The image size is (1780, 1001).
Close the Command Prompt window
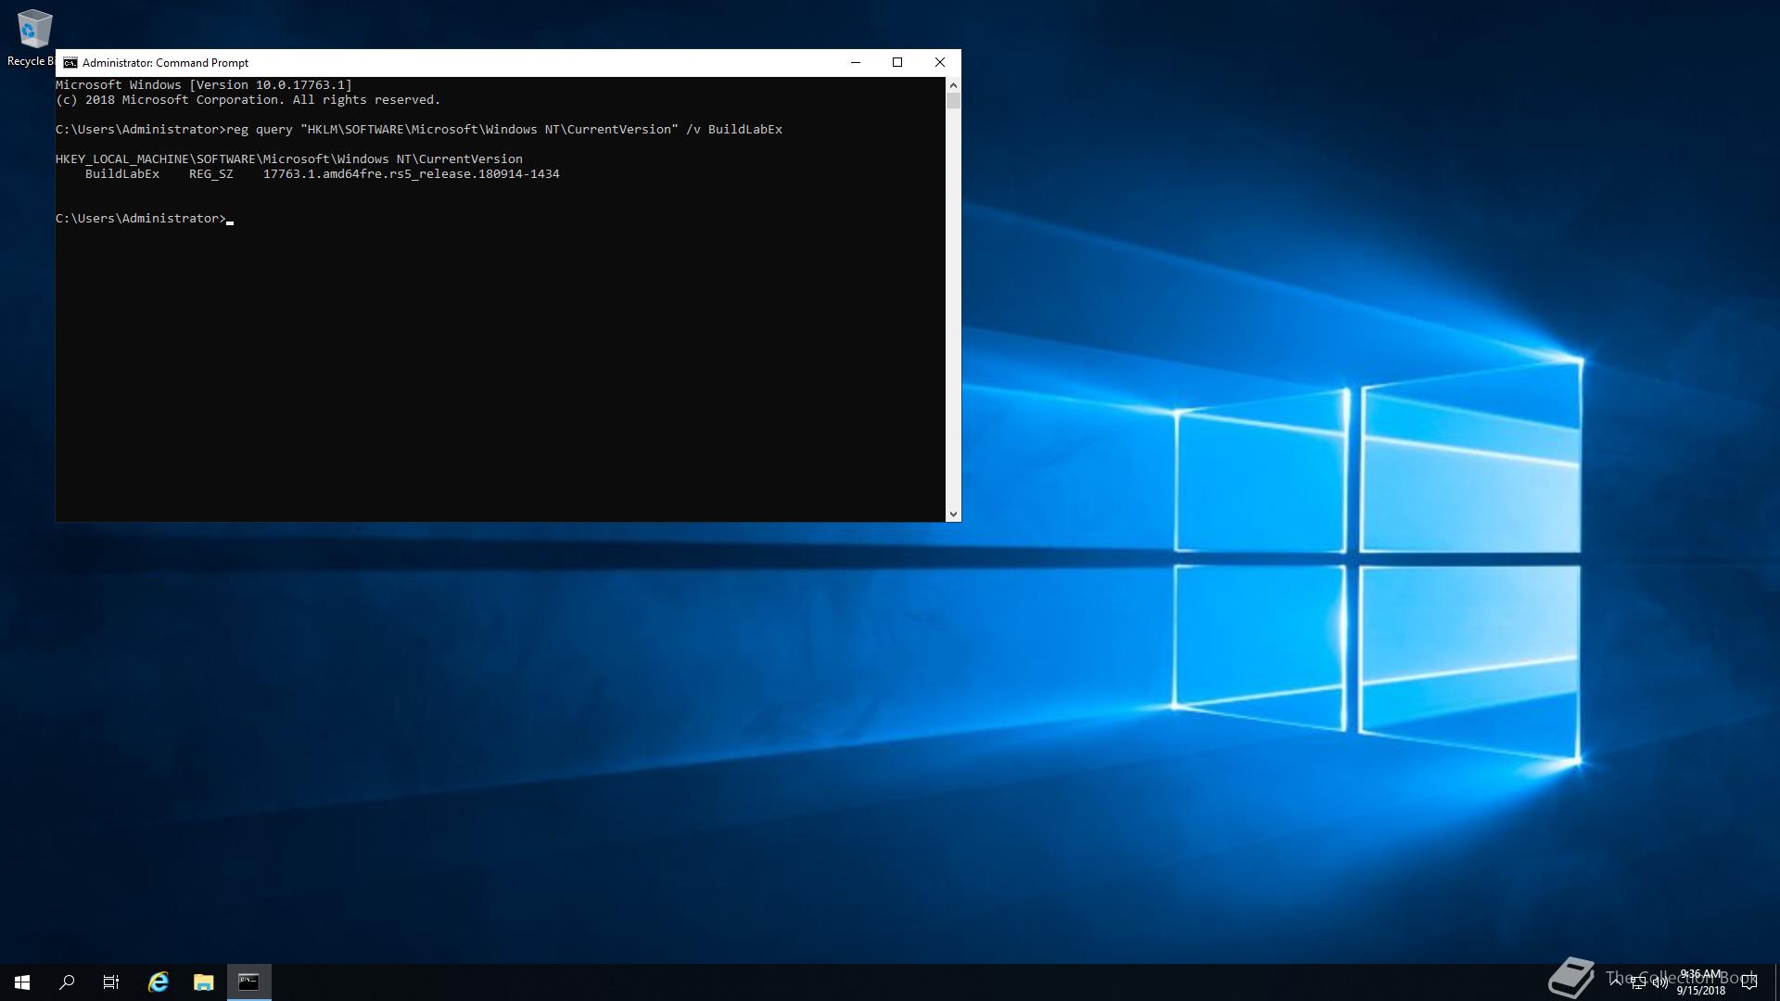click(x=940, y=62)
